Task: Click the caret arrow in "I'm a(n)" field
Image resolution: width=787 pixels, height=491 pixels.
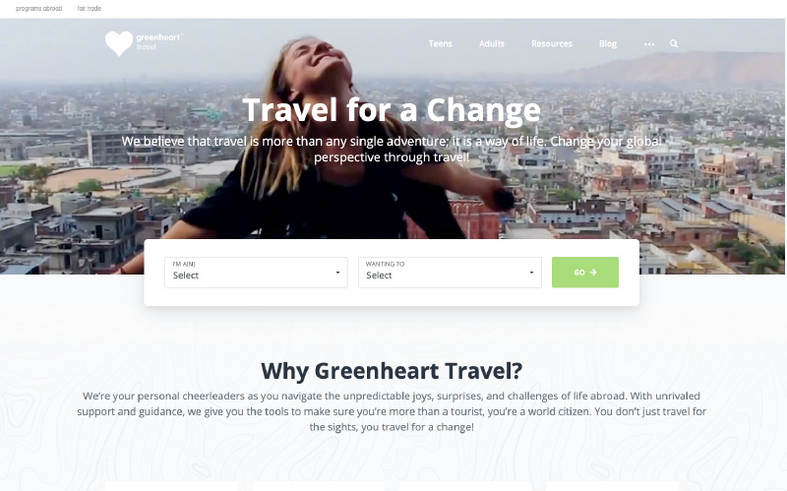Action: coord(337,273)
